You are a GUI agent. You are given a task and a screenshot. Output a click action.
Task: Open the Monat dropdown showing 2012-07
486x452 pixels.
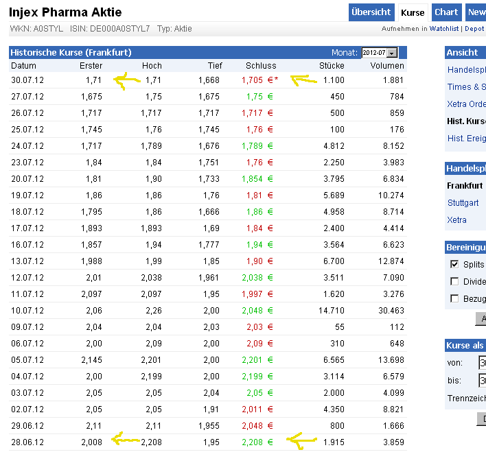coord(380,53)
